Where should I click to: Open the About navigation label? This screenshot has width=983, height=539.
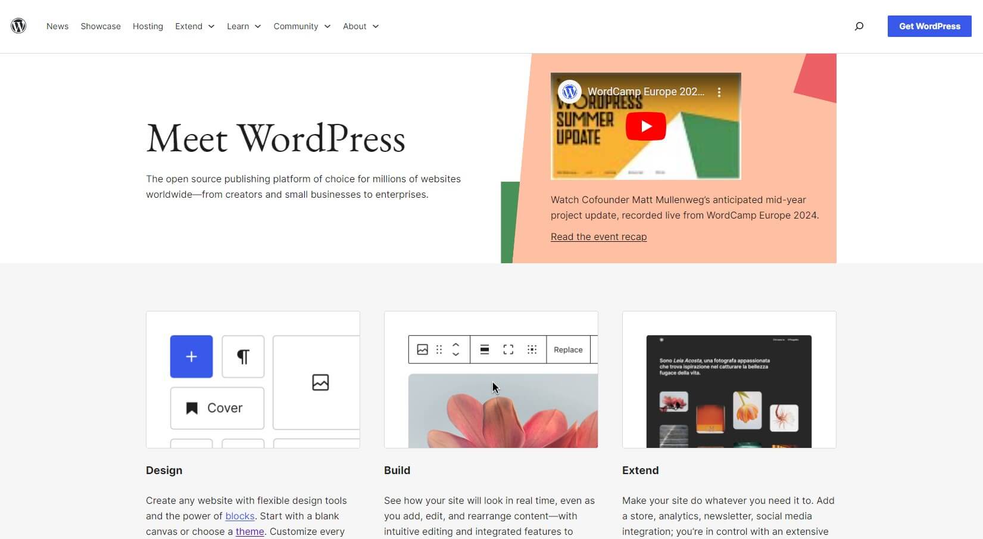coord(354,26)
